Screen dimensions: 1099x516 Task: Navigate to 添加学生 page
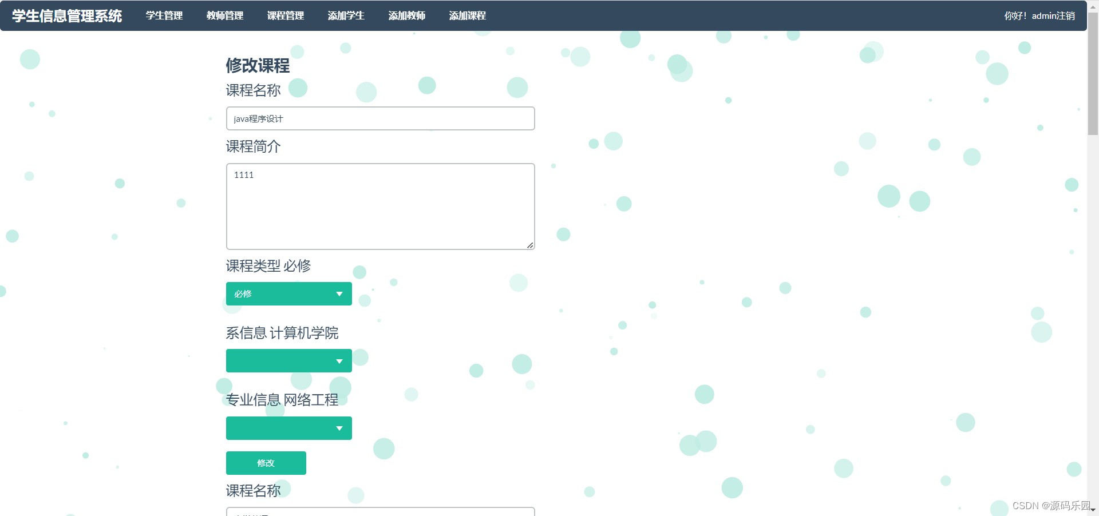click(x=346, y=15)
